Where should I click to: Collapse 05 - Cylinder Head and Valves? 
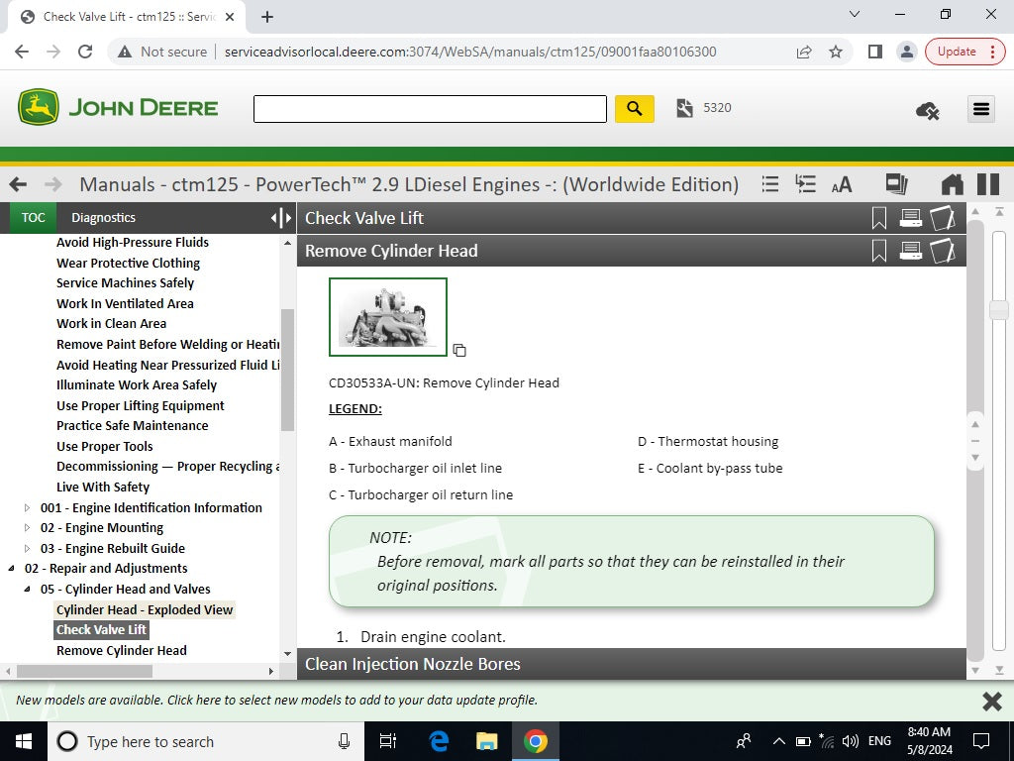28,590
